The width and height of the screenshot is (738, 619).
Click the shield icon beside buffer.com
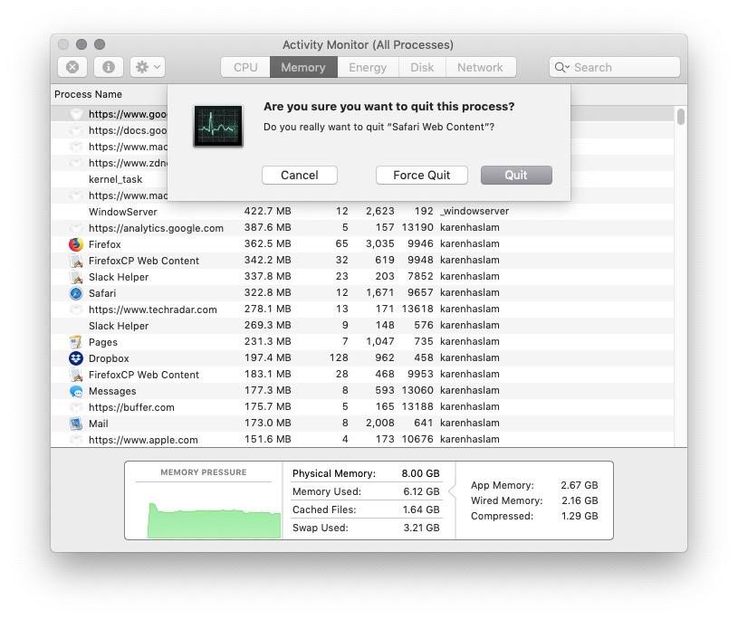coord(76,407)
